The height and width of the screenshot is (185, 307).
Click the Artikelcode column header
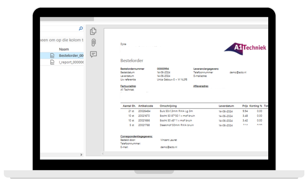click(x=145, y=106)
